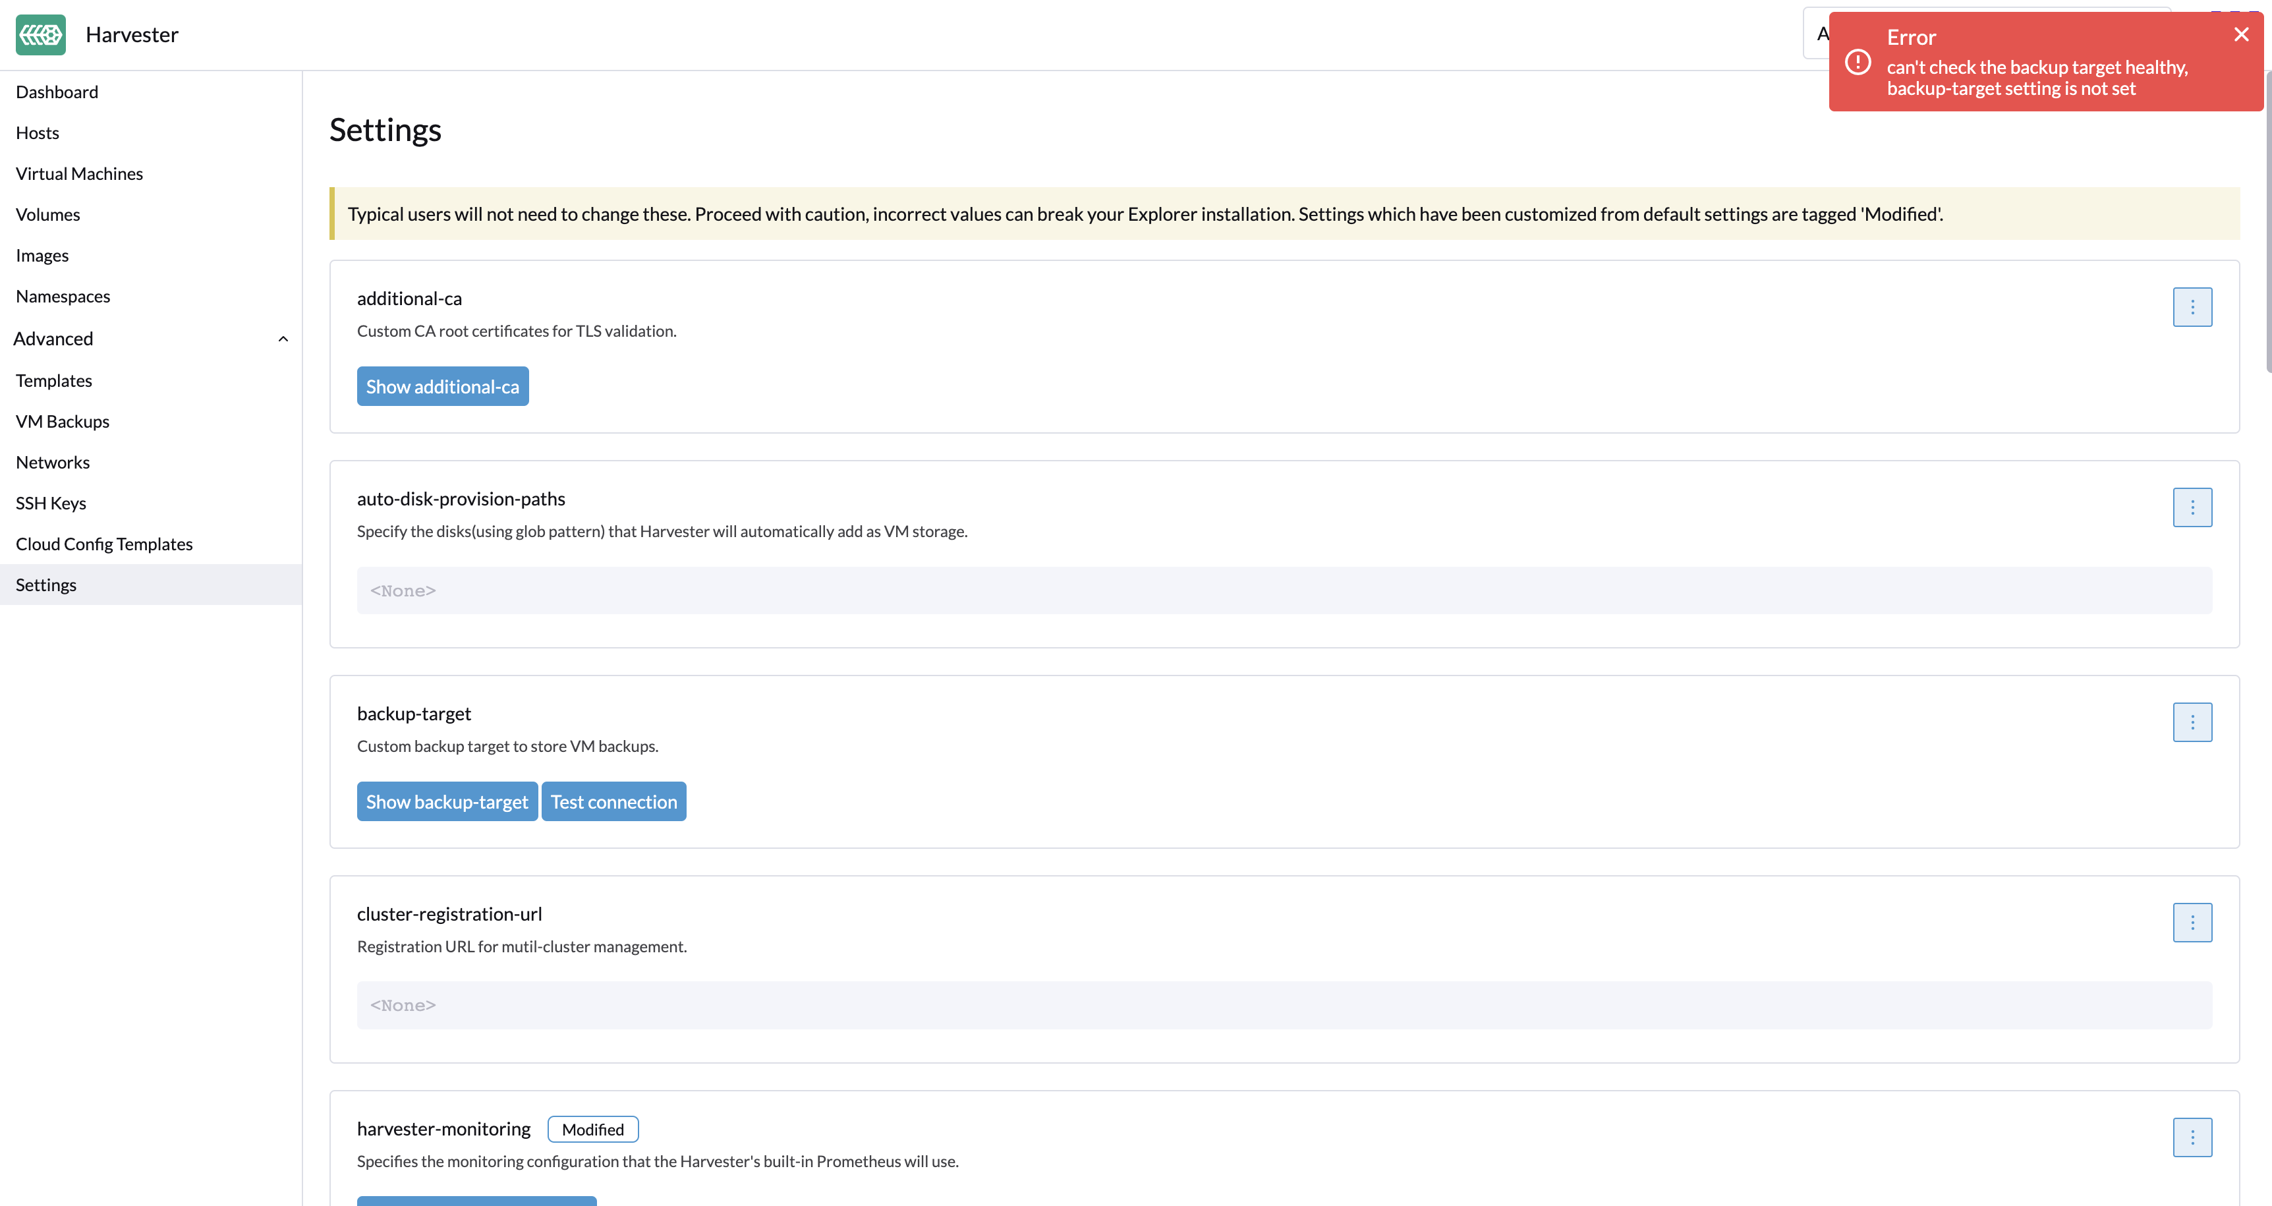This screenshot has height=1206, width=2272.
Task: Click Show additional-ca button
Action: 442,386
